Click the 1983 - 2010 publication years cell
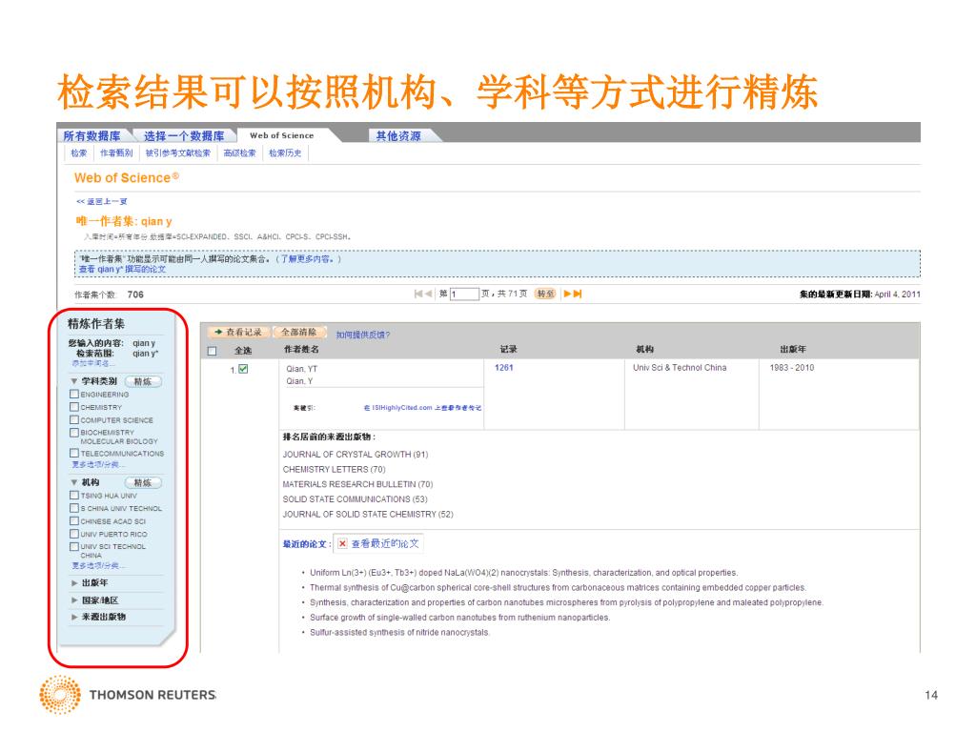 [792, 368]
